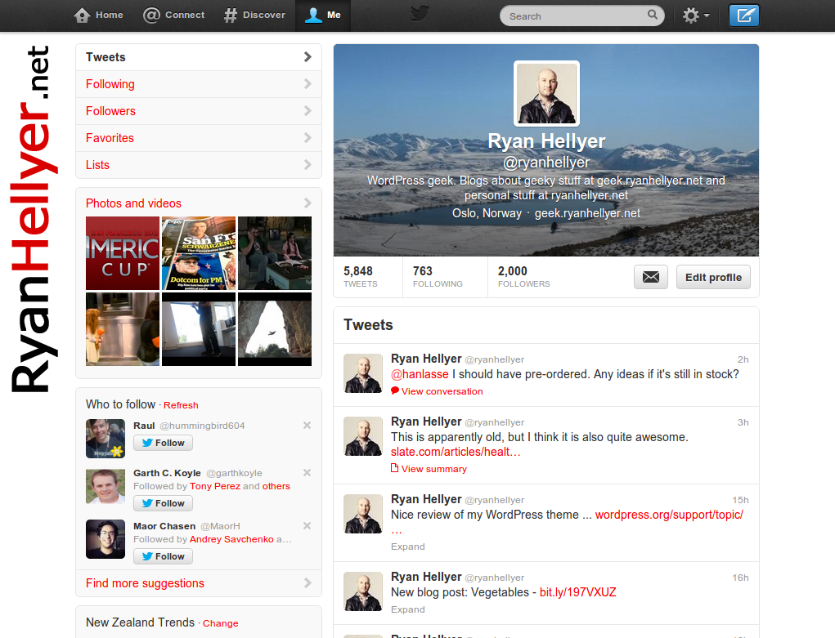
Task: Open Find more suggestions chevron
Action: 308,583
